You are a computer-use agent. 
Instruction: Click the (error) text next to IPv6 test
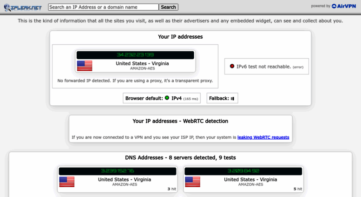click(x=298, y=67)
